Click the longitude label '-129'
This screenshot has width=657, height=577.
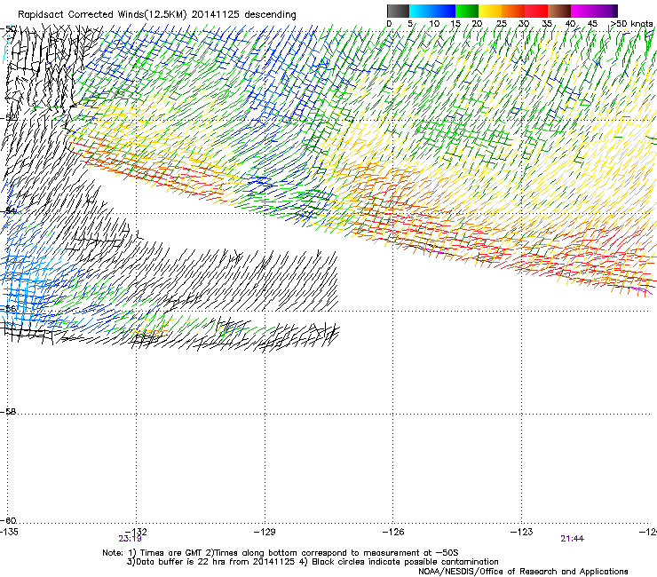point(265,532)
